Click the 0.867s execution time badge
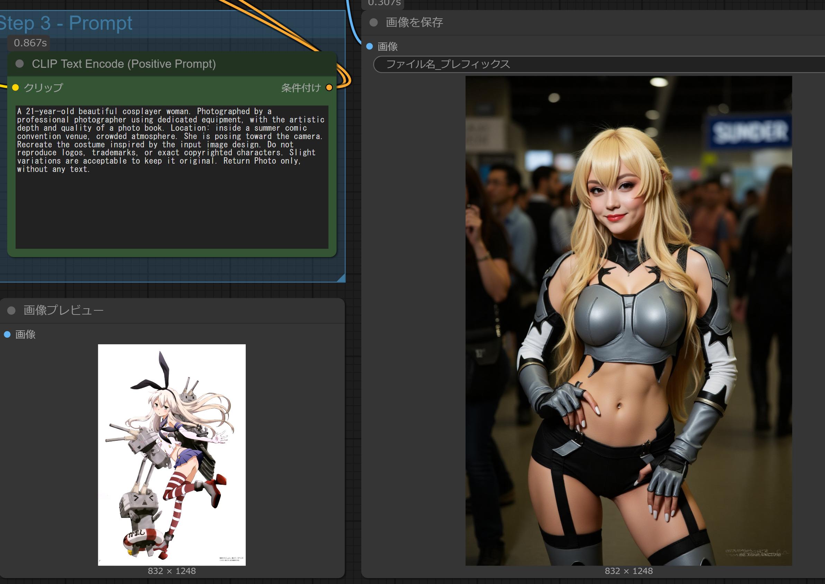Viewport: 825px width, 584px height. point(30,43)
